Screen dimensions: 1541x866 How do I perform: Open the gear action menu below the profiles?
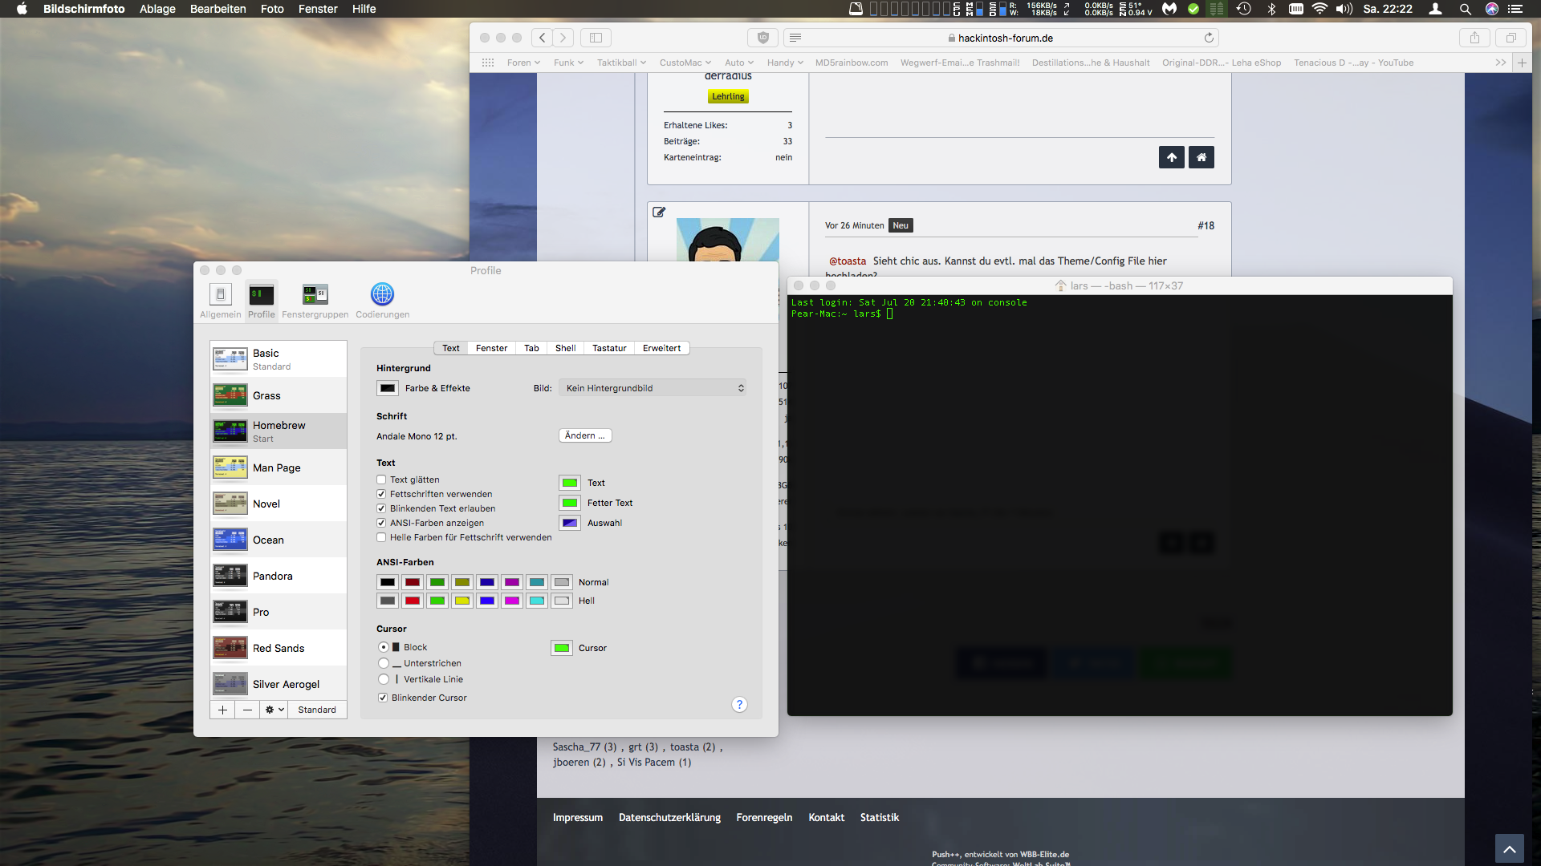(x=274, y=710)
